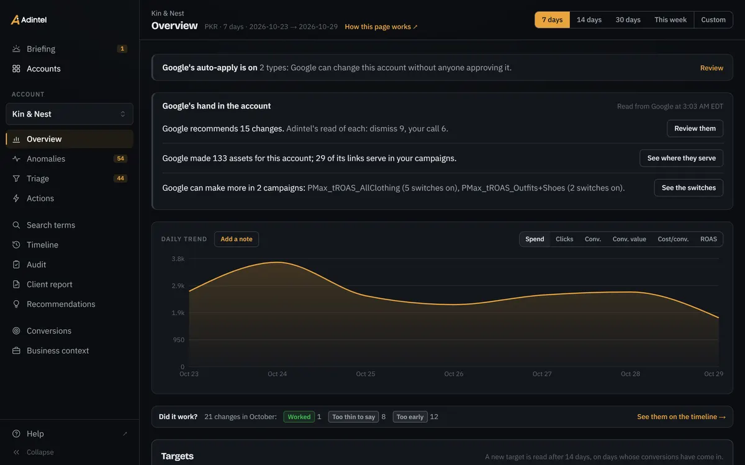Image resolution: width=745 pixels, height=465 pixels.
Task: Navigate to Search terms
Action: coord(70,225)
